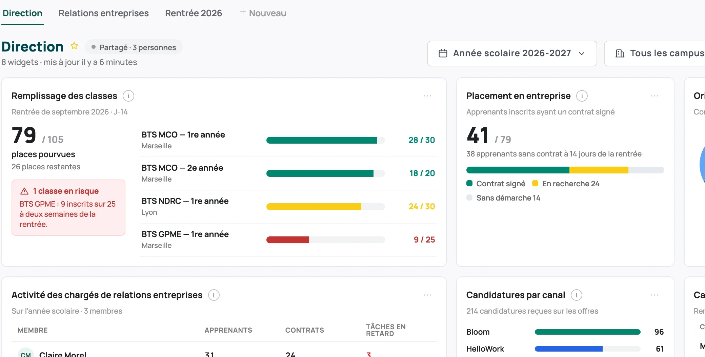Sort by the MEMBRE column header
This screenshot has height=357, width=705.
coord(33,330)
